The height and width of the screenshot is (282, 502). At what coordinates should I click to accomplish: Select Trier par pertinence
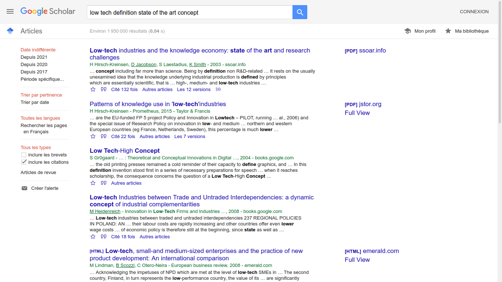(41, 95)
